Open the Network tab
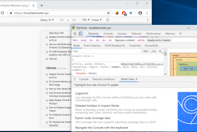The height and width of the screenshot is (132, 197). (136, 34)
